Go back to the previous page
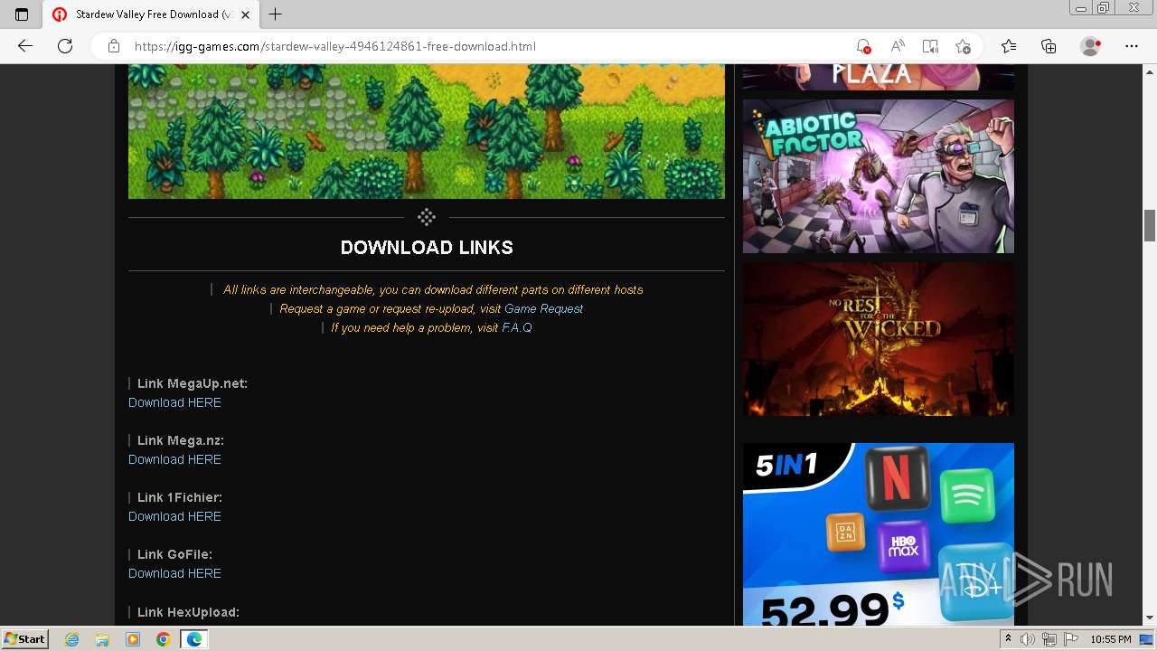The width and height of the screenshot is (1157, 651). pyautogui.click(x=25, y=46)
